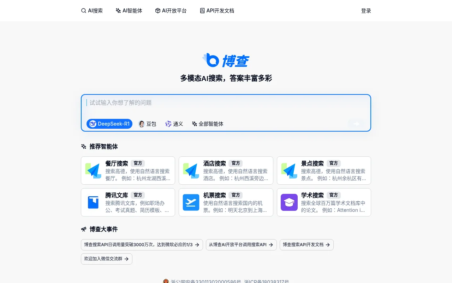The image size is (452, 283).
Task: Click the 餐厅搜索 paper-plane icon
Action: point(93,170)
